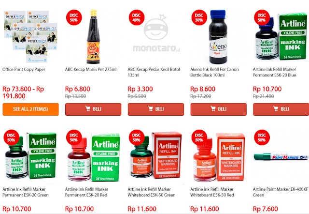
Task: Click the cart icon on ABC Kecap Pedas BELI button
Action: click(x=150, y=108)
